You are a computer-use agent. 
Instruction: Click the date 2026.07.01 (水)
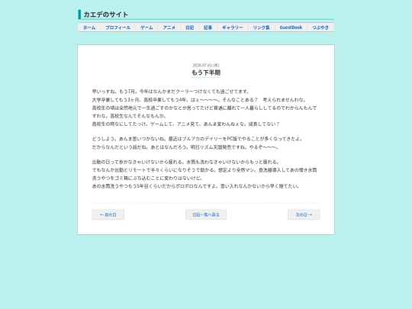pyautogui.click(x=206, y=65)
